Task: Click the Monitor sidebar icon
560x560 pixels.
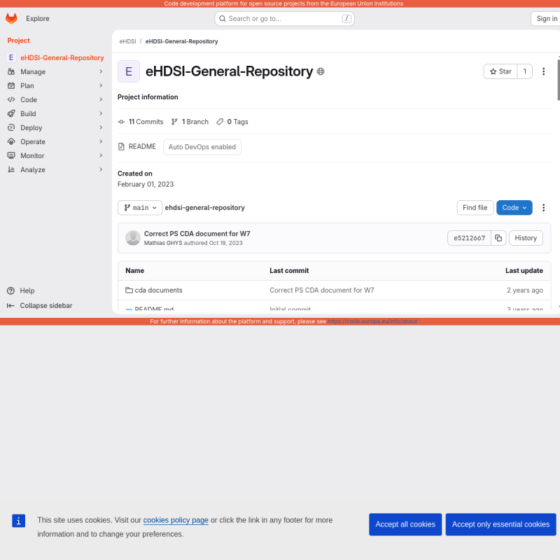Action: coord(11,155)
